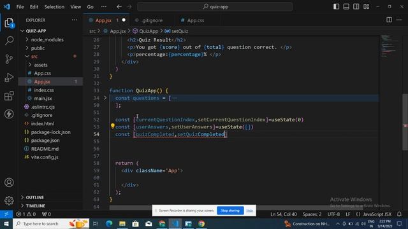Change file encoding UTF-8
Image resolution: width=408 pixels, height=229 pixels.
coord(333,214)
